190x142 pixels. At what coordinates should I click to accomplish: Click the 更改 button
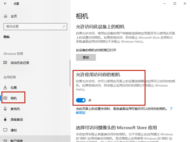tap(86, 57)
